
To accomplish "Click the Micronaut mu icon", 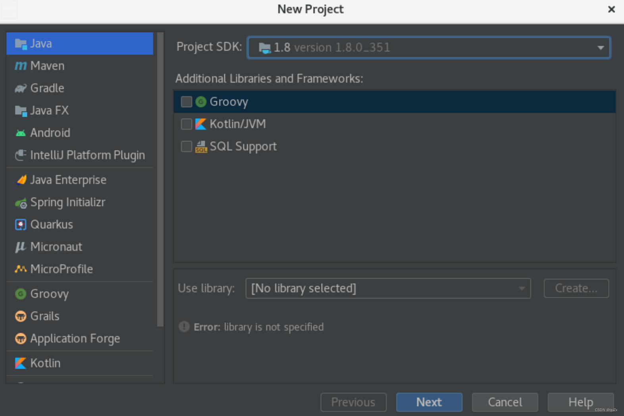I will coord(20,247).
